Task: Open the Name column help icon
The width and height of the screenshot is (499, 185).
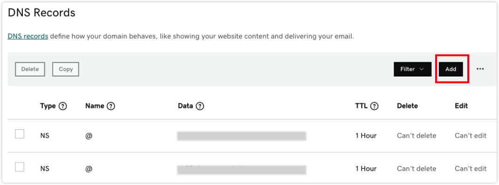Action: pos(111,106)
